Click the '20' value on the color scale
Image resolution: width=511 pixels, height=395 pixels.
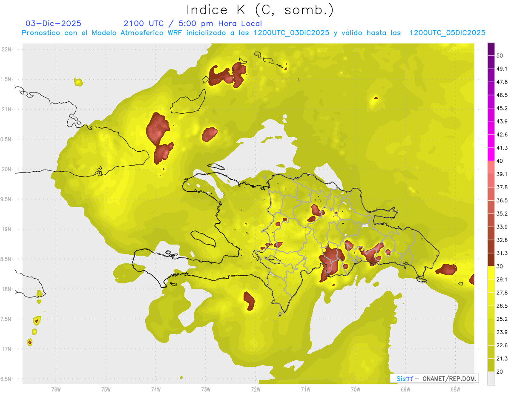[500, 372]
